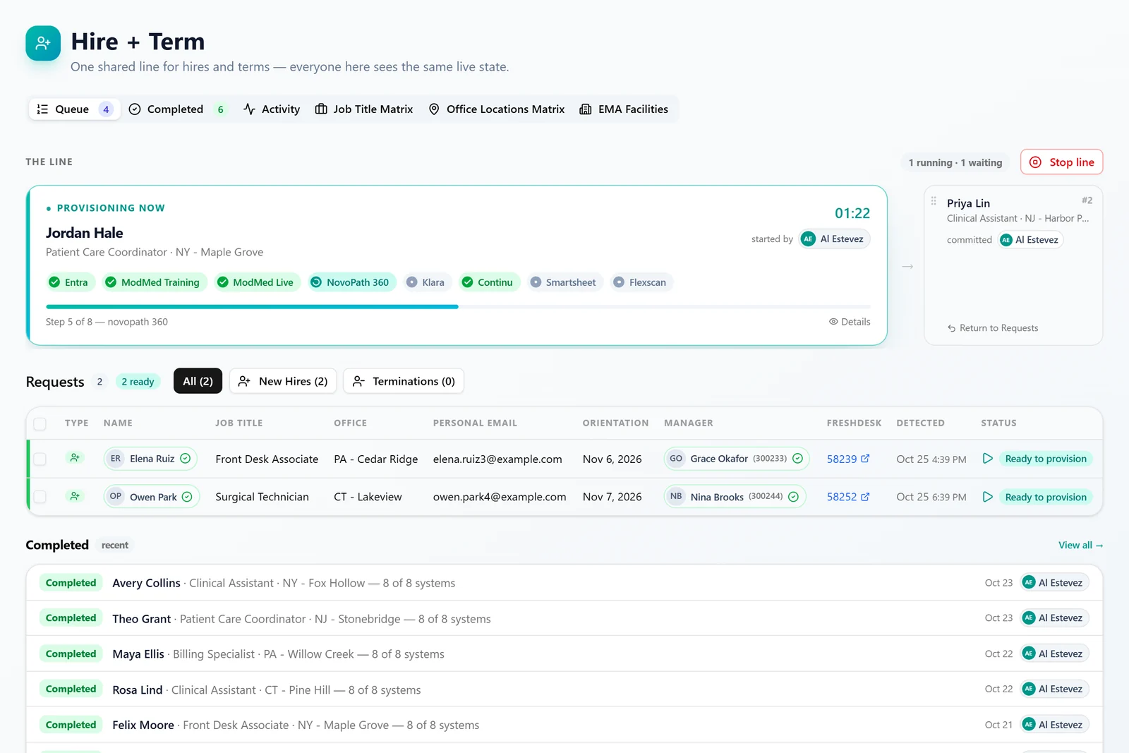Screen dimensions: 1129x753
Task: Click the 1 running · 1 waiting status pill
Action: [x=955, y=162]
